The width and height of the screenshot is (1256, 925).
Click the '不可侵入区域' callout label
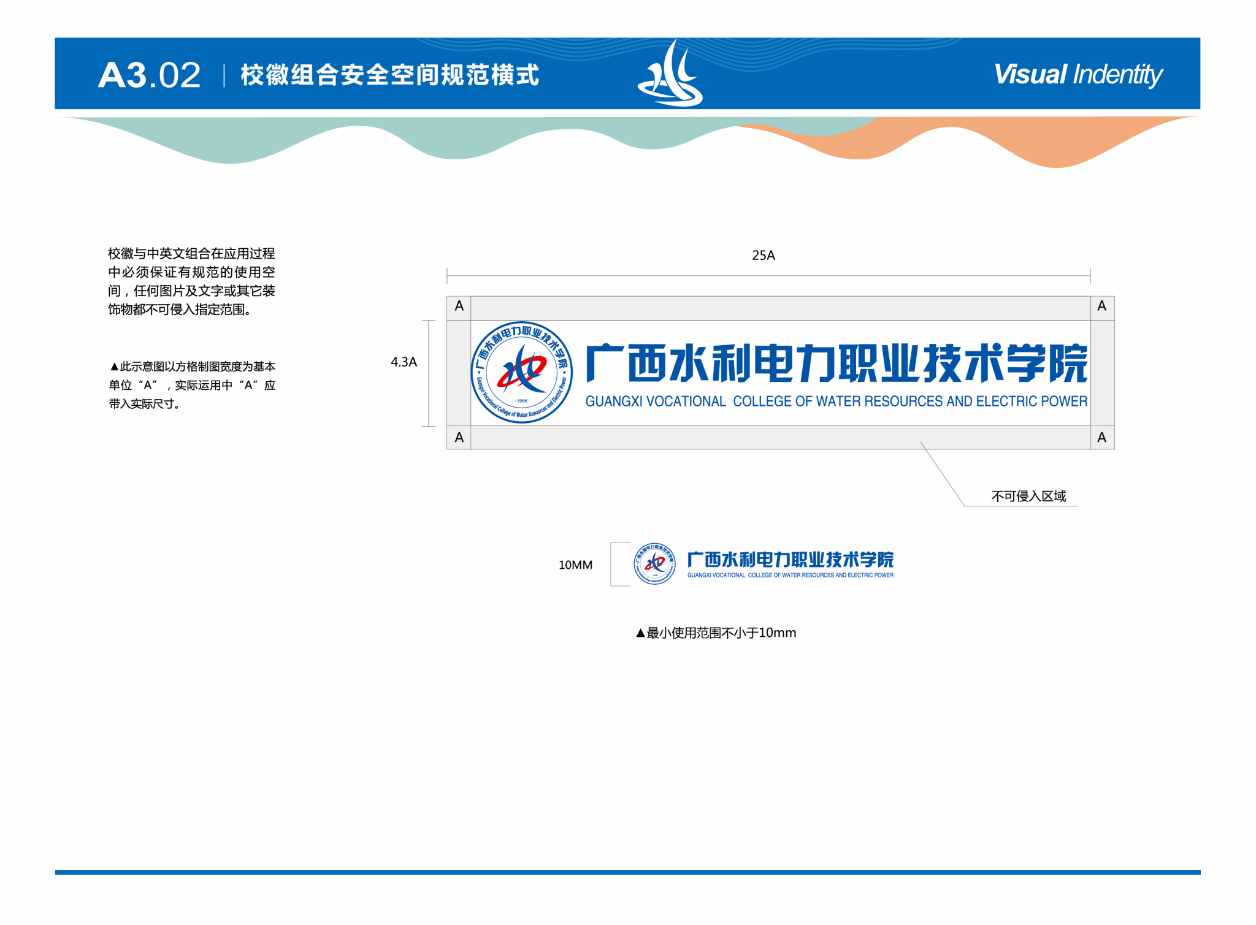click(x=1028, y=496)
